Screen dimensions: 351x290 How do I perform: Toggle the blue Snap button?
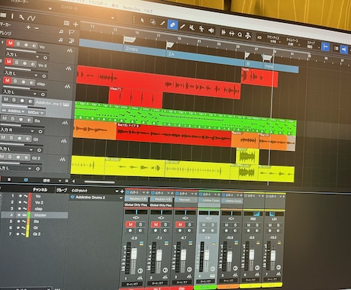point(325,47)
